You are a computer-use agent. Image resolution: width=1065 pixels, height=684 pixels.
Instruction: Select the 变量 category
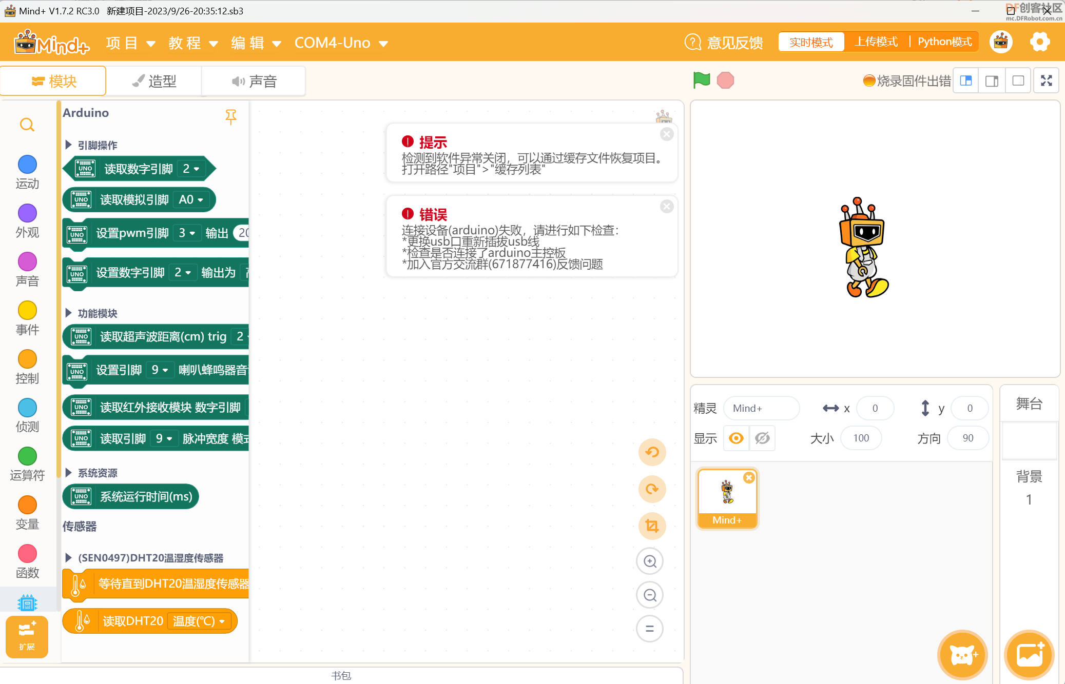point(27,513)
